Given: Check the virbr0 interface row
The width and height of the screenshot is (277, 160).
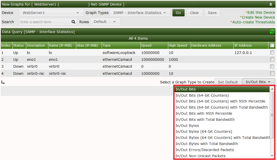Looking at the screenshot, I should pos(272,66).
